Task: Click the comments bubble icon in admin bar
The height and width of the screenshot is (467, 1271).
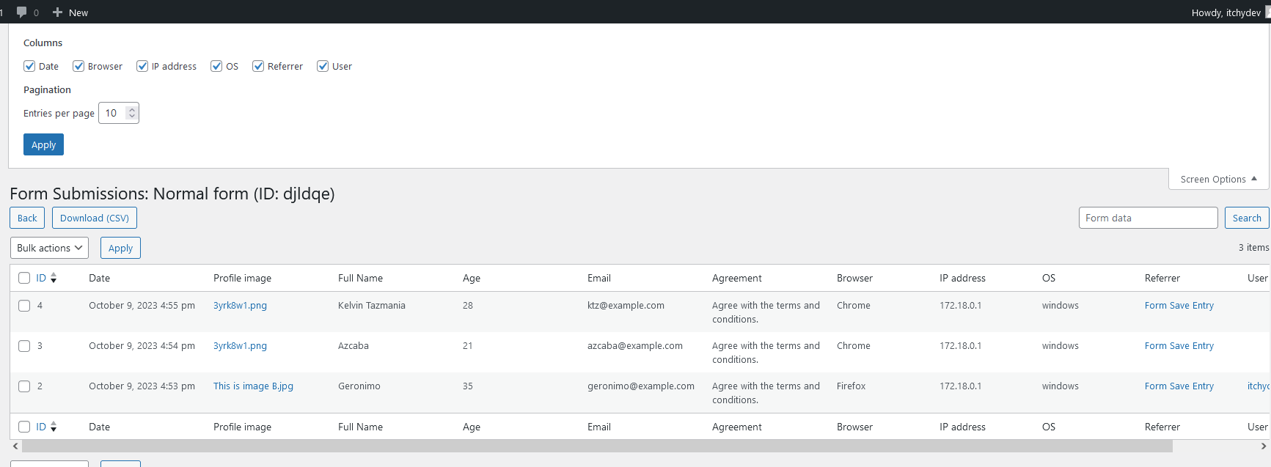Action: (22, 12)
